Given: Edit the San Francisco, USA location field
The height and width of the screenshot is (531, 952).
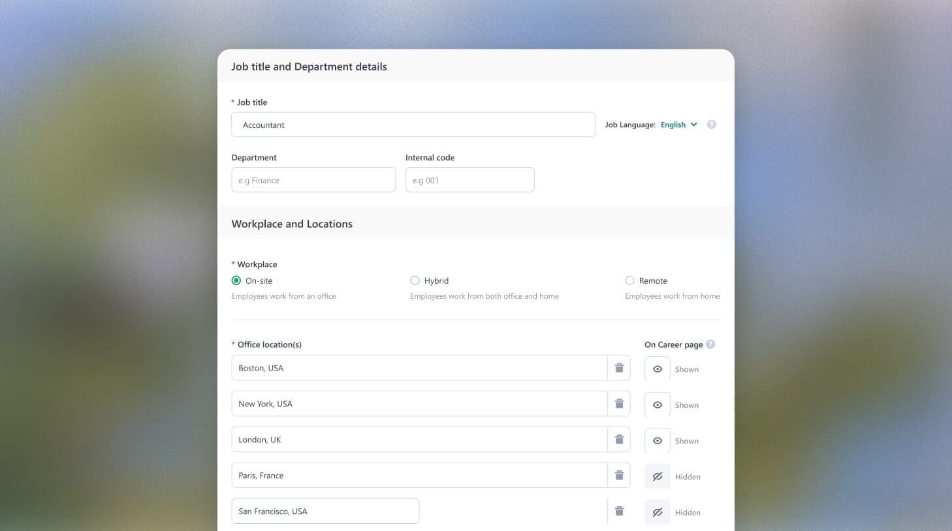Looking at the screenshot, I should [x=325, y=511].
